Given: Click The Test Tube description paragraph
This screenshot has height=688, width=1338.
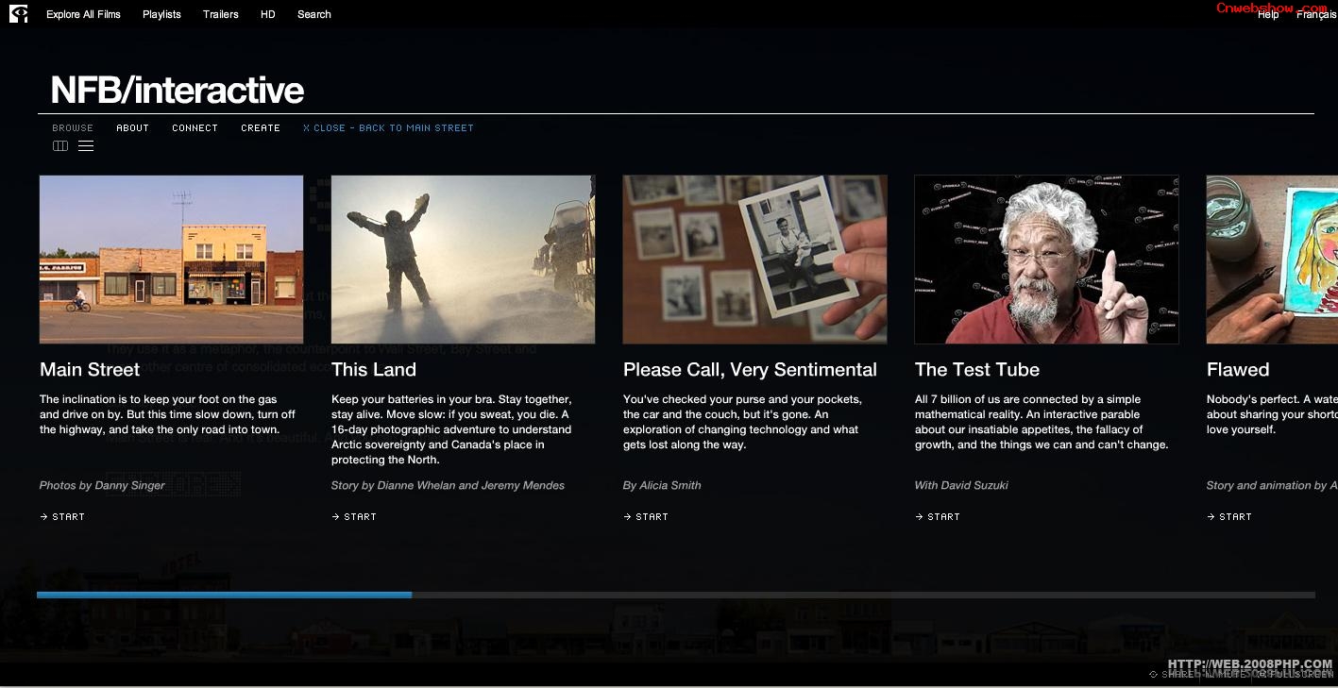Looking at the screenshot, I should coord(1042,422).
